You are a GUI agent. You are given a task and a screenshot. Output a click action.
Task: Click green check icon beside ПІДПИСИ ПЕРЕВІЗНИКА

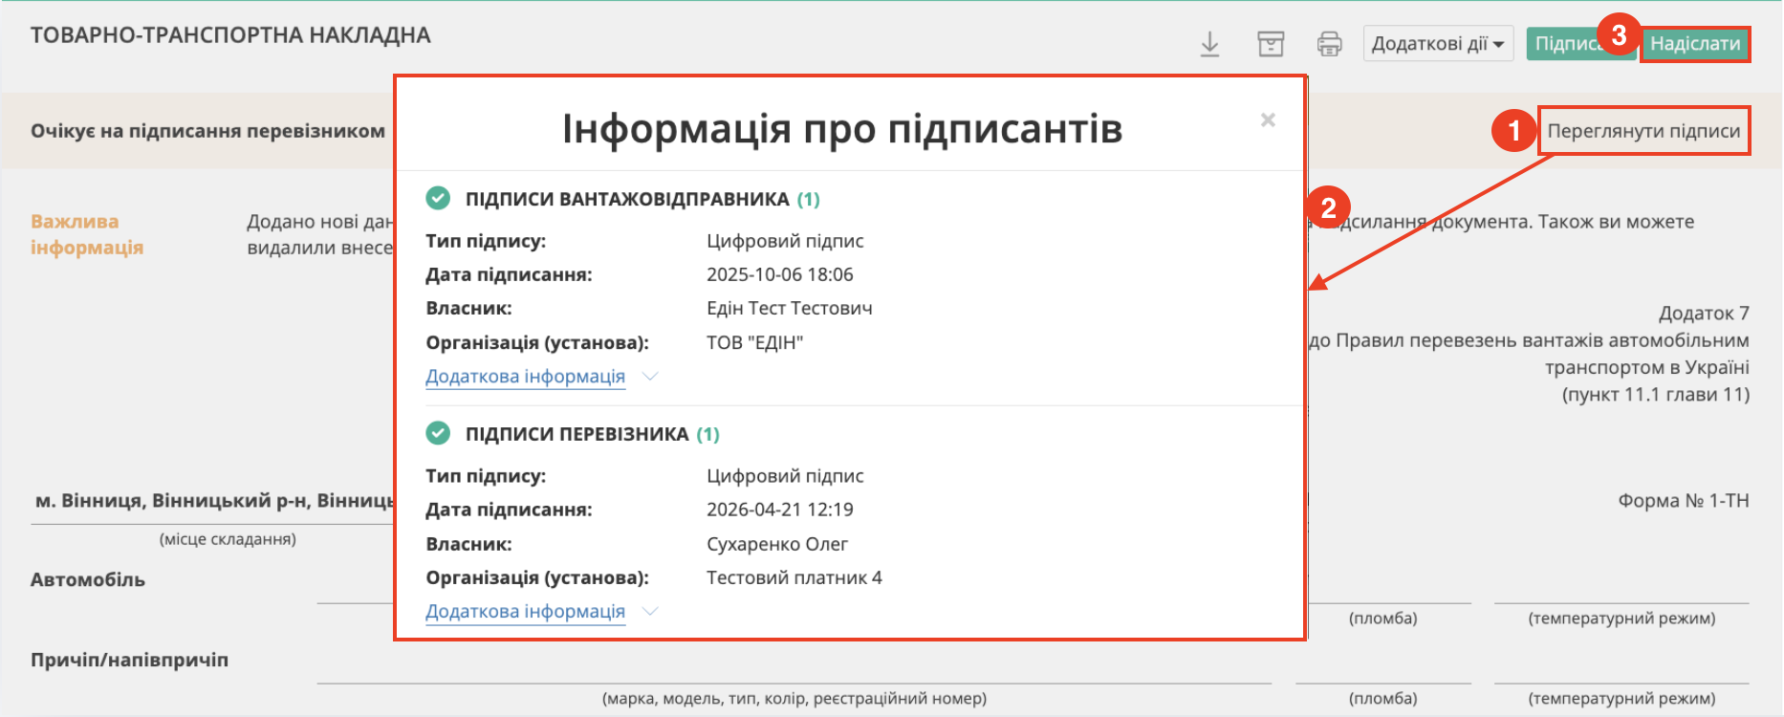coord(438,433)
